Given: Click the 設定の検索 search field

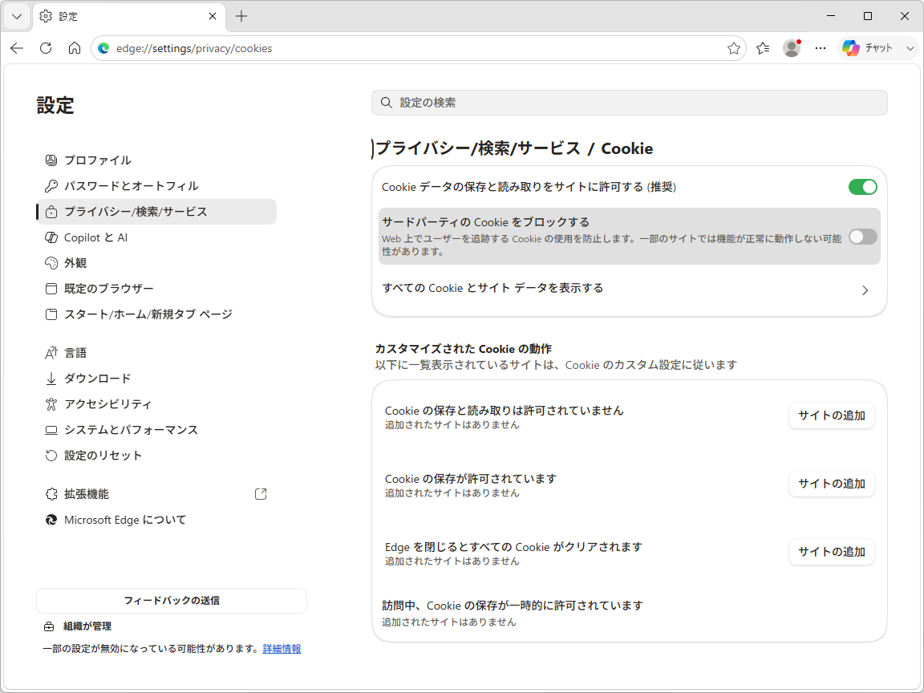Looking at the screenshot, I should 630,103.
